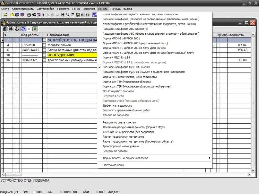Screen dimensions: 259x194
Task: Open the Смета menu
Action: coord(5,9)
